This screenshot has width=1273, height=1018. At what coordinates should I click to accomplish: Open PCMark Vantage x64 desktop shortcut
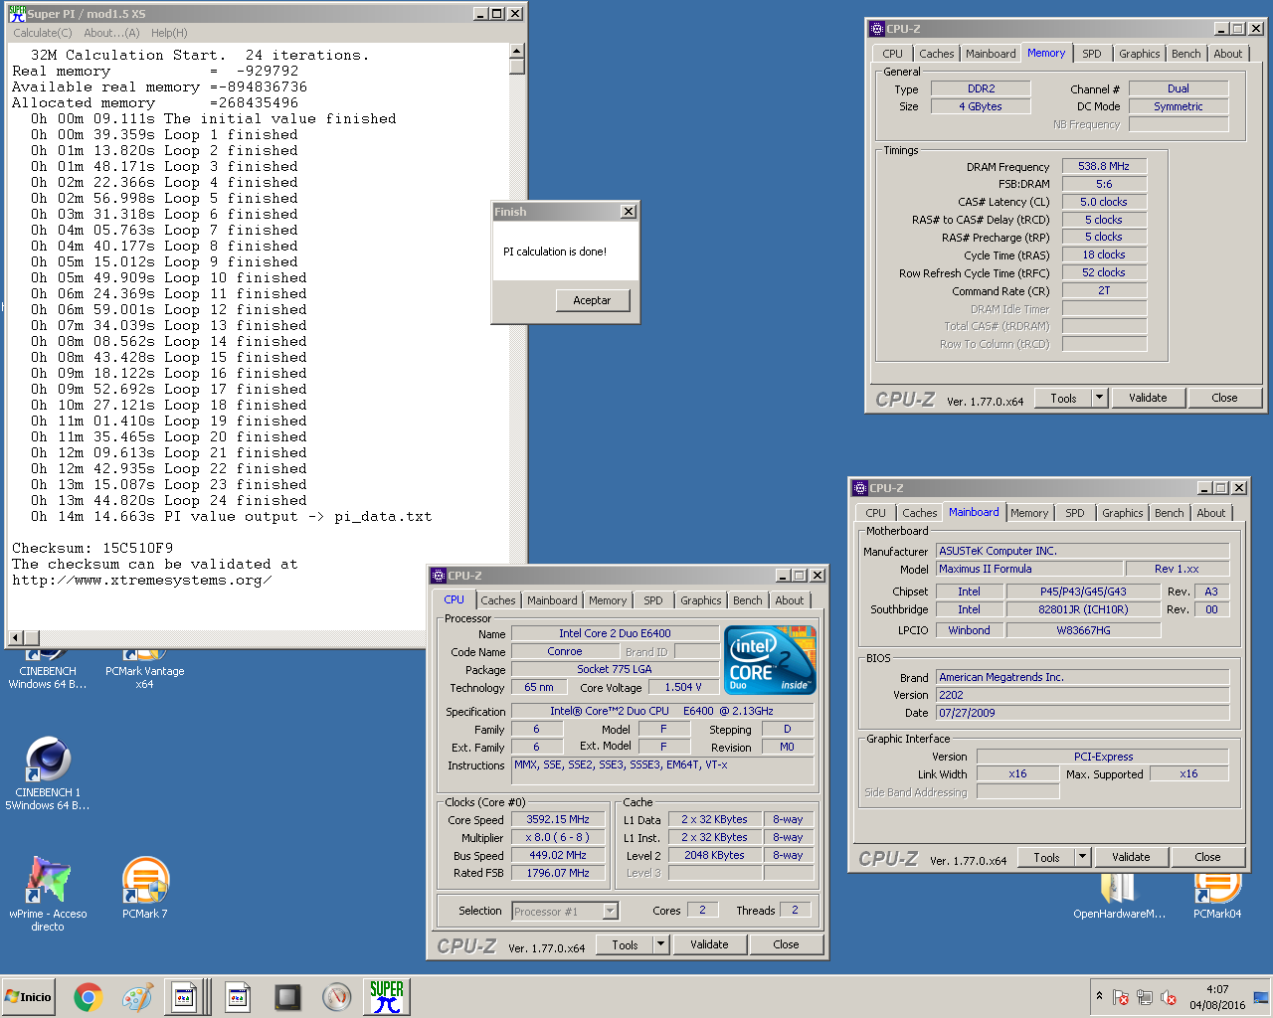(x=145, y=670)
